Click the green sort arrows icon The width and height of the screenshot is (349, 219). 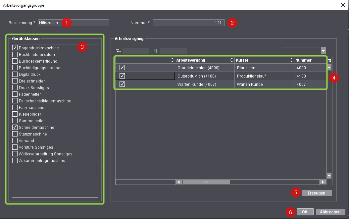point(156,51)
